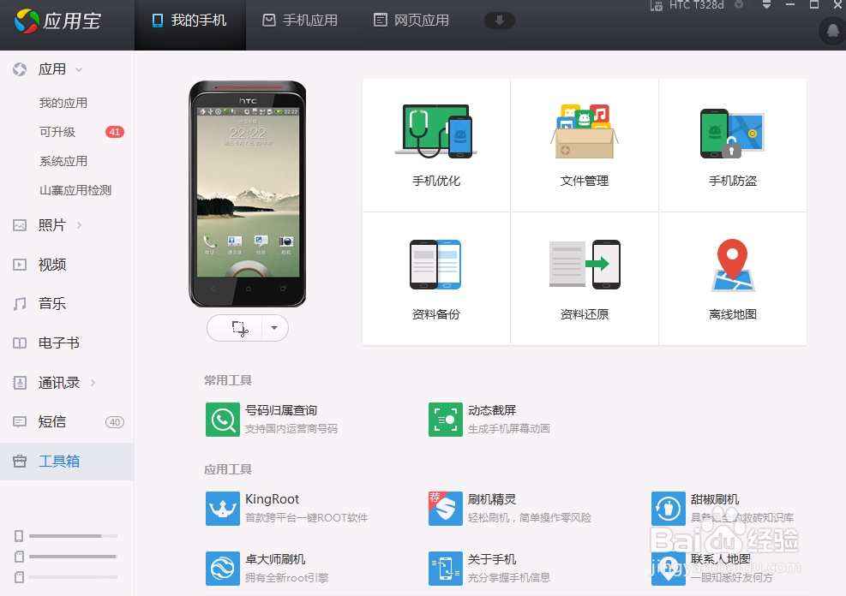The height and width of the screenshot is (596, 846).
Task: Open the 资料备份 data backup tile
Action: [x=436, y=278]
